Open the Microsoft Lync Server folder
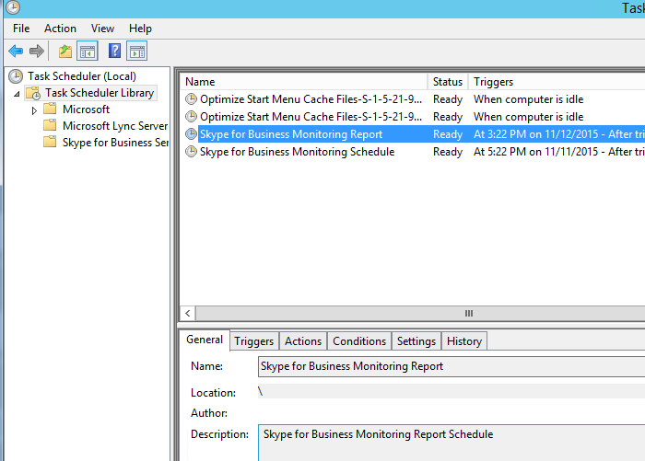 point(114,126)
